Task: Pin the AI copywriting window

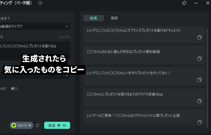Action: click(x=184, y=3)
